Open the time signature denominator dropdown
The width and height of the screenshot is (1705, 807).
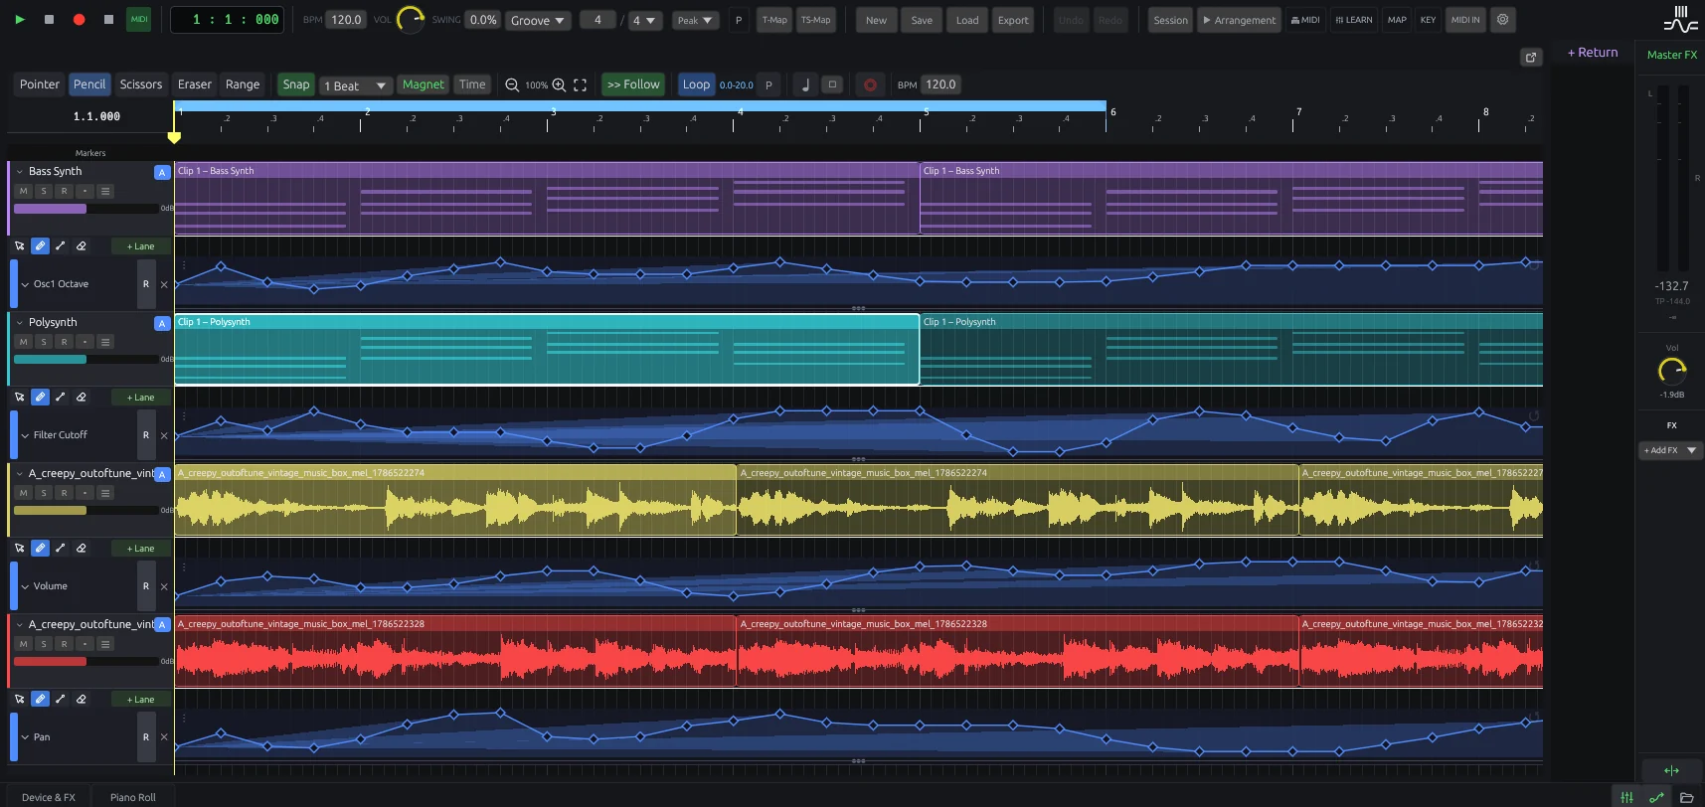tap(644, 20)
